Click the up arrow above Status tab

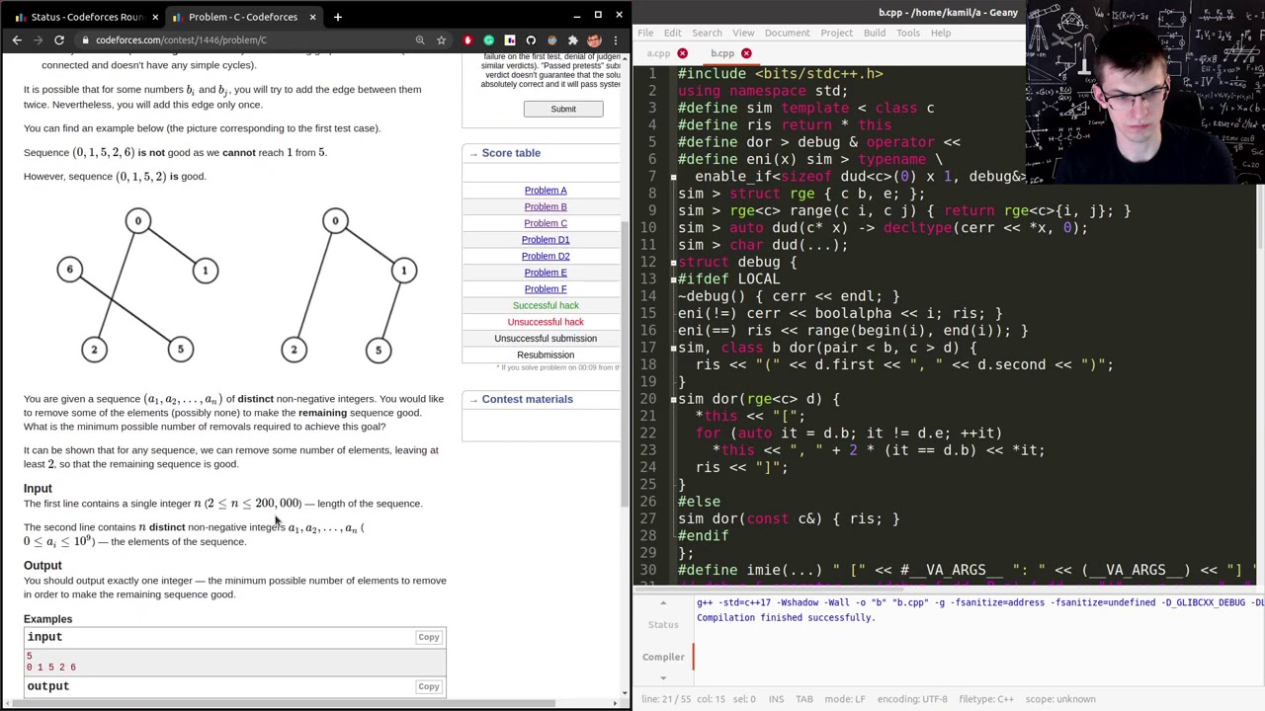663,603
